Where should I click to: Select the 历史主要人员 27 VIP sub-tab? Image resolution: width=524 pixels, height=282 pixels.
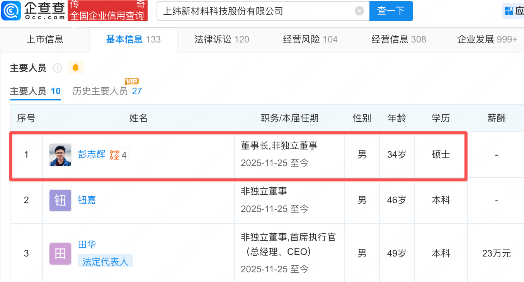[107, 91]
